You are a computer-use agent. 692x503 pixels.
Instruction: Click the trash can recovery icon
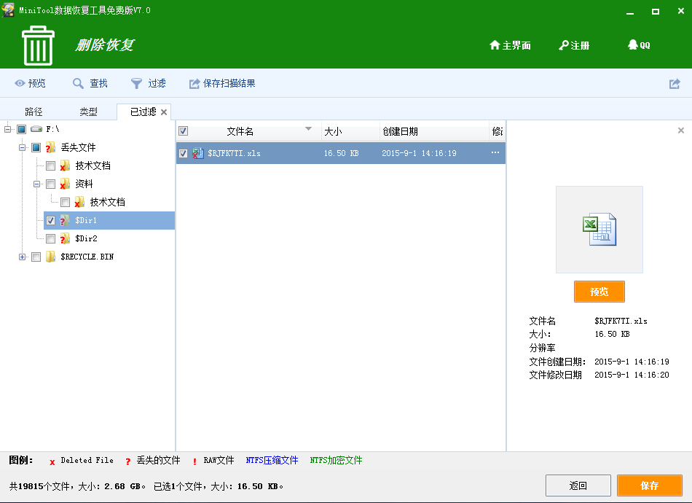[38, 45]
